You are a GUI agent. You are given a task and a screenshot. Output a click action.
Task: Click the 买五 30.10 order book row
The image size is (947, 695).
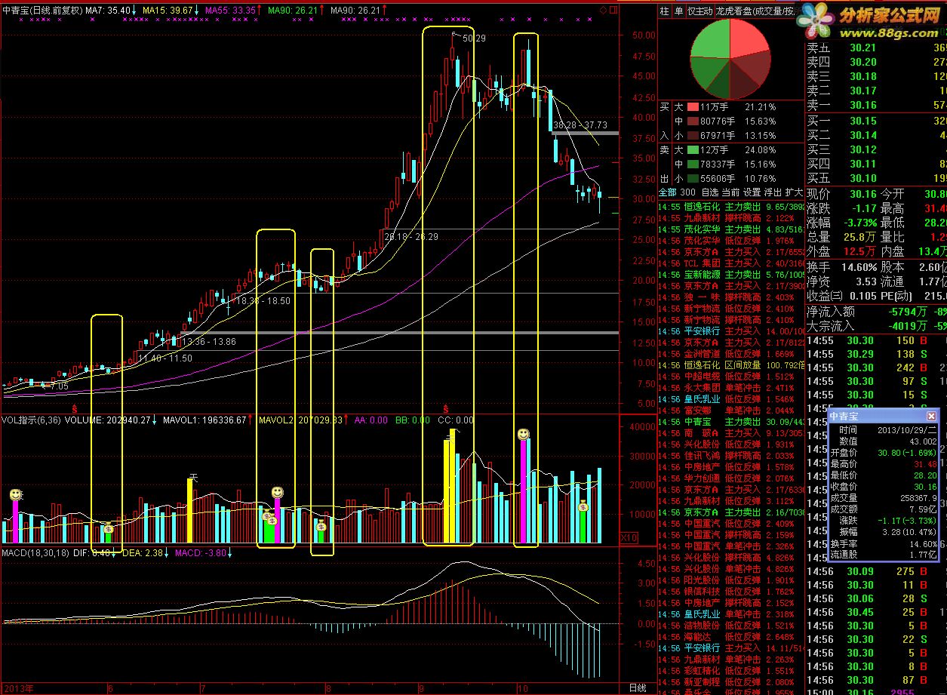(x=877, y=178)
